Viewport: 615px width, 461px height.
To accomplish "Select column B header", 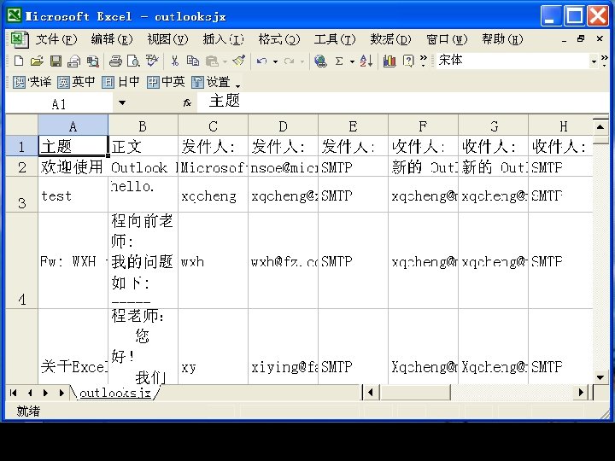I will click(143, 126).
